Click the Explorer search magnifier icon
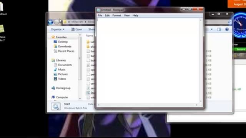This screenshot has width=246, height=138. [229, 22]
